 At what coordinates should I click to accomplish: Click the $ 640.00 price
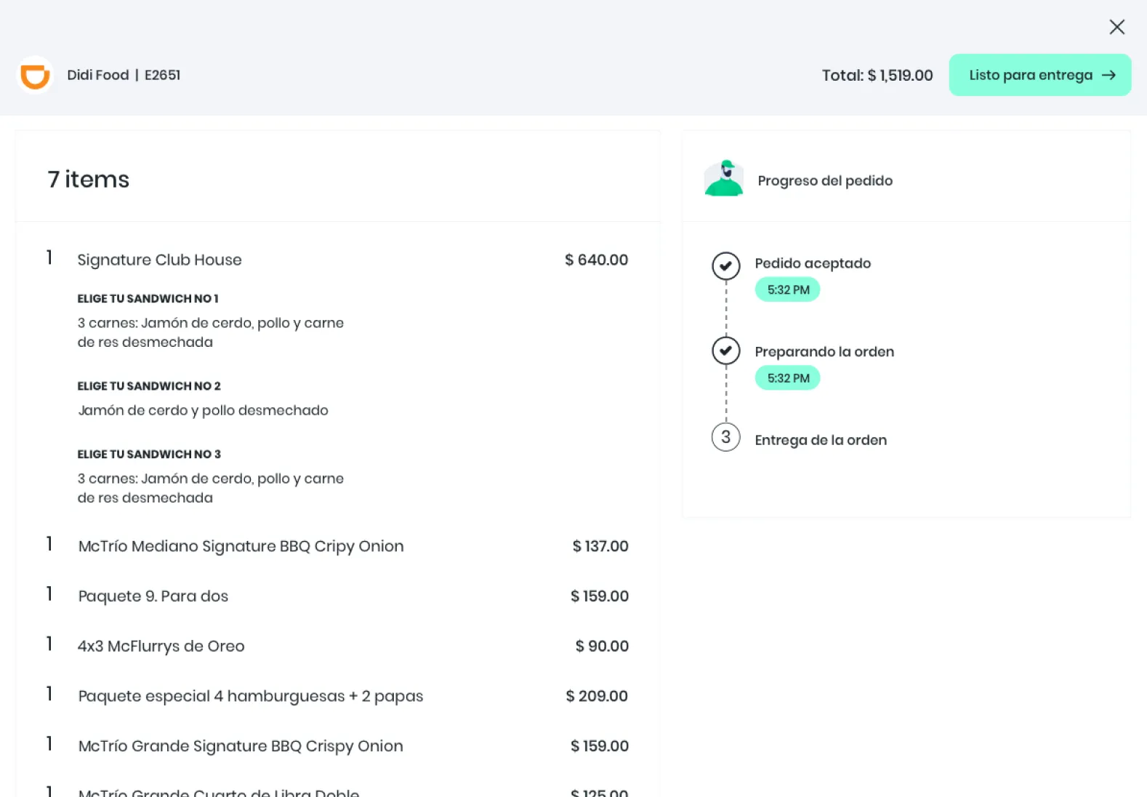click(596, 260)
